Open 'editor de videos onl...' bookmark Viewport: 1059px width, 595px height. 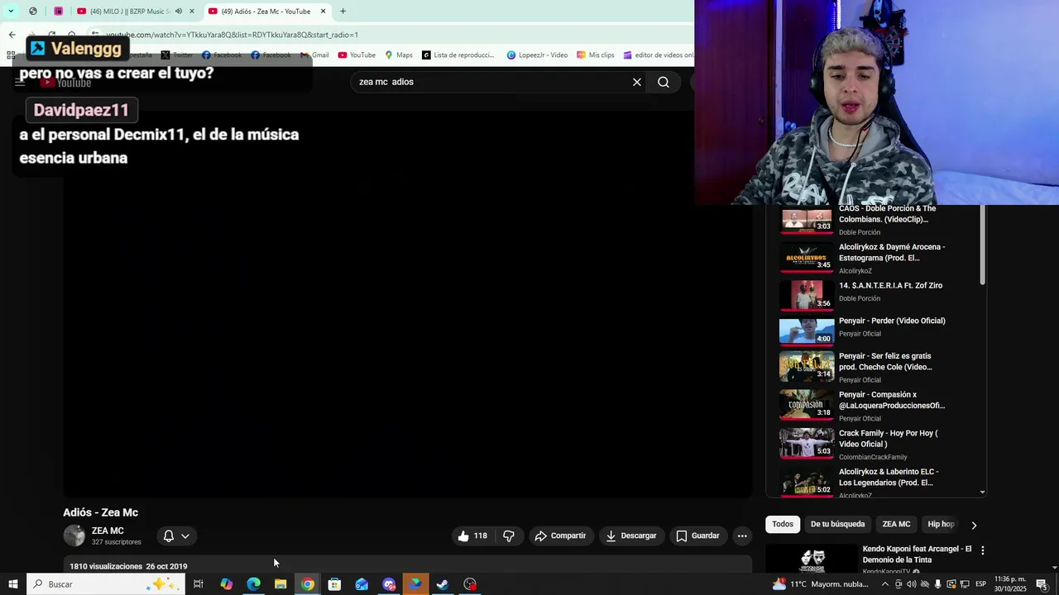click(659, 55)
